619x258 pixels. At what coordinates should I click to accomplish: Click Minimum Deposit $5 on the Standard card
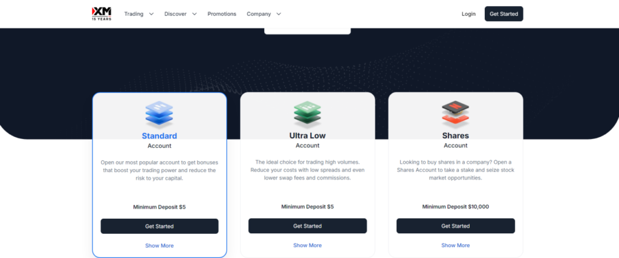pos(159,207)
